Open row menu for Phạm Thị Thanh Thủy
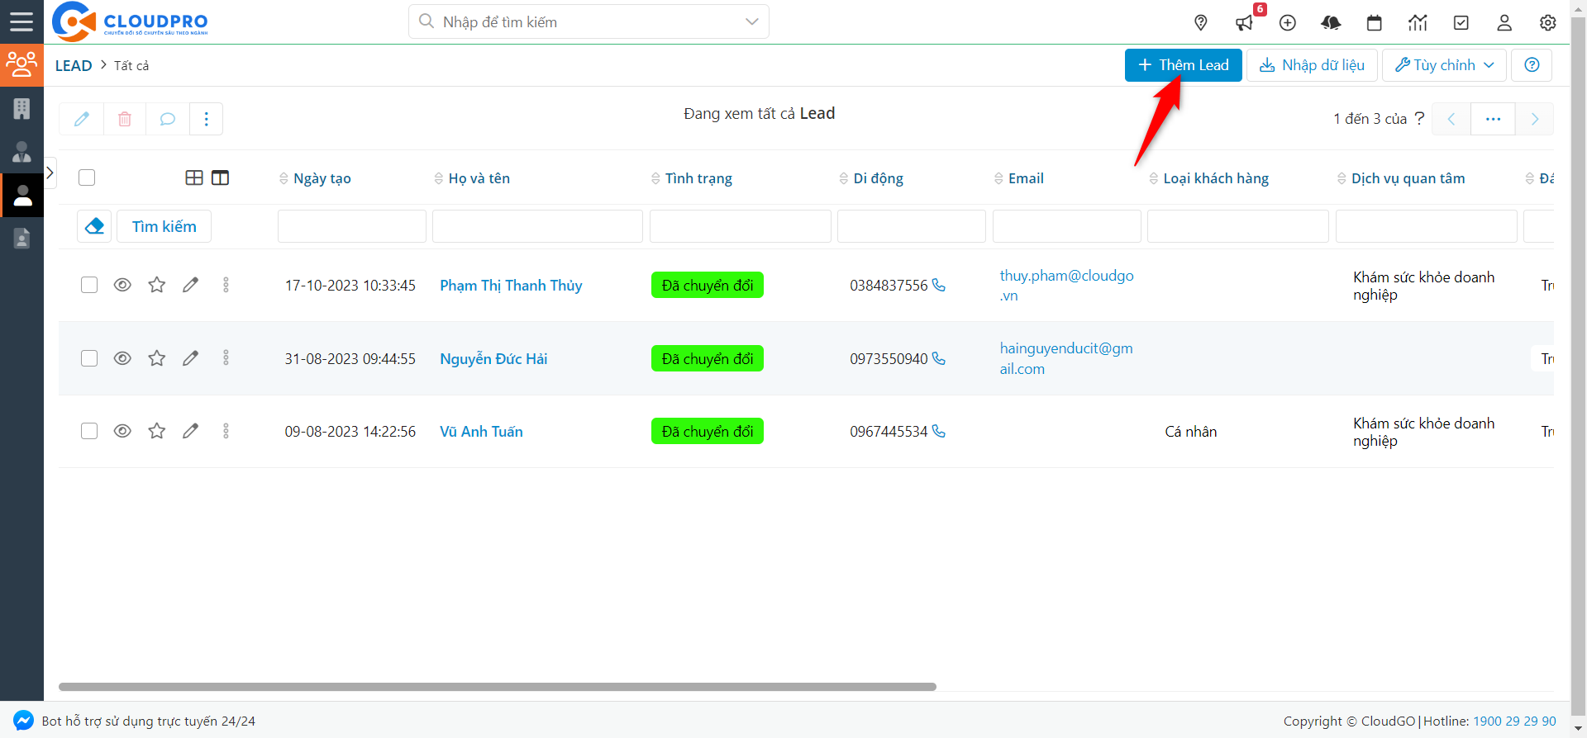The image size is (1587, 738). (226, 285)
